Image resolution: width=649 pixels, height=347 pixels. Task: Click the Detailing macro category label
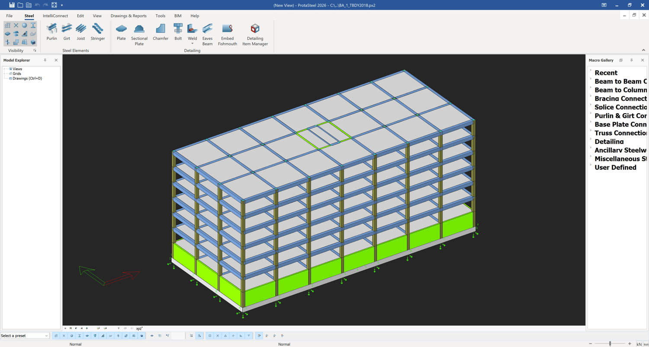coord(609,141)
